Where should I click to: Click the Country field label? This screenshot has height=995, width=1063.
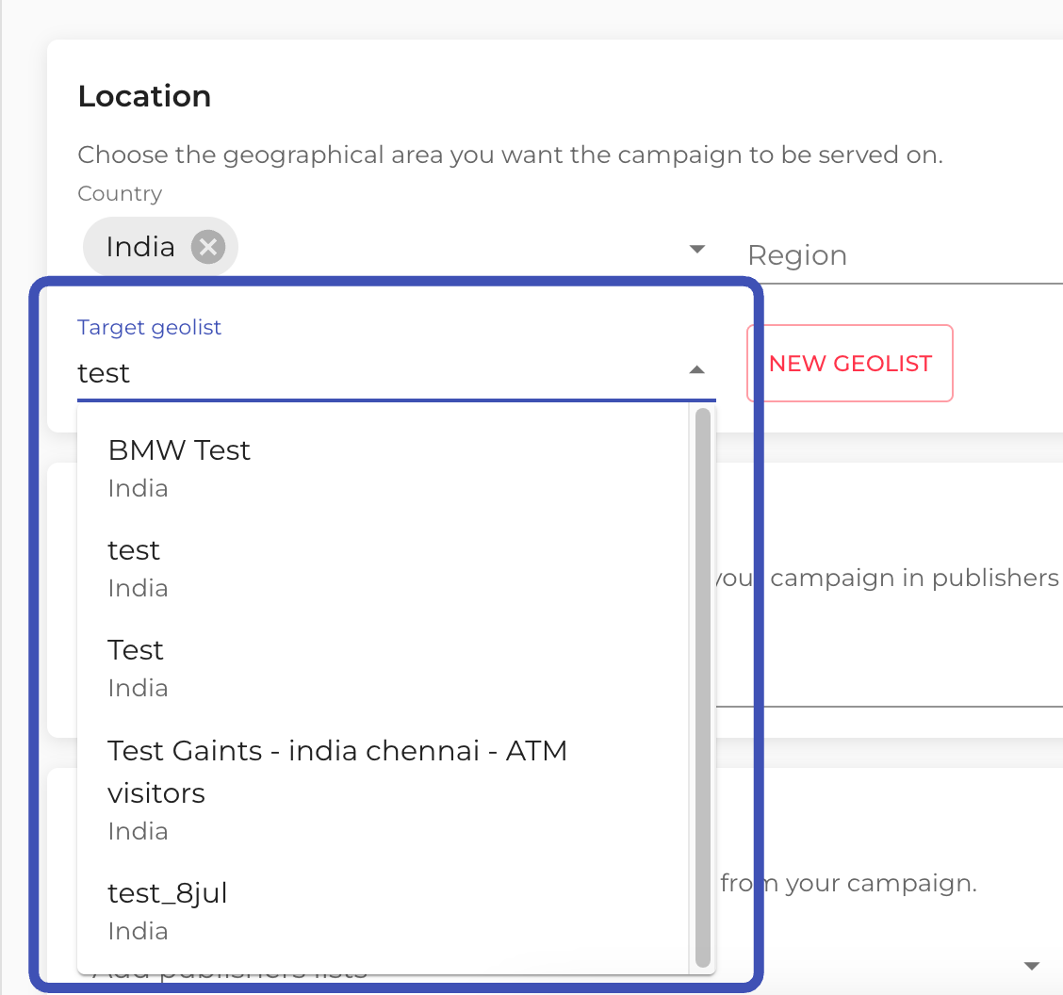(120, 194)
